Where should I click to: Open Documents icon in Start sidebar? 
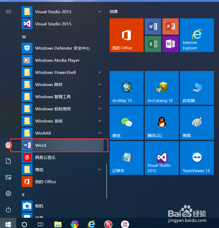8,161
